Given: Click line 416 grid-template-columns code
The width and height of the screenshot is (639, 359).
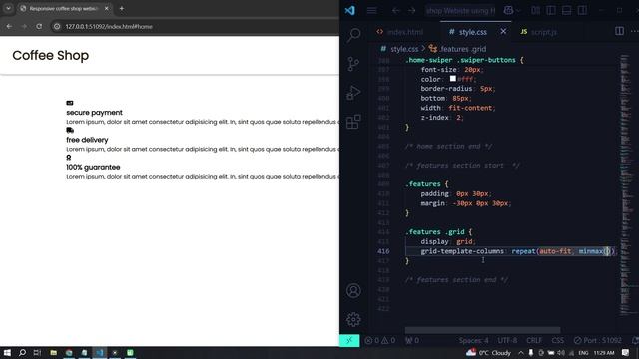Looking at the screenshot, I should click(x=517, y=251).
